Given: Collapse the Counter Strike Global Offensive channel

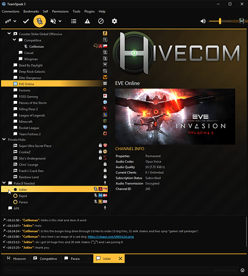Looking at the screenshot, I should click(x=9, y=34).
